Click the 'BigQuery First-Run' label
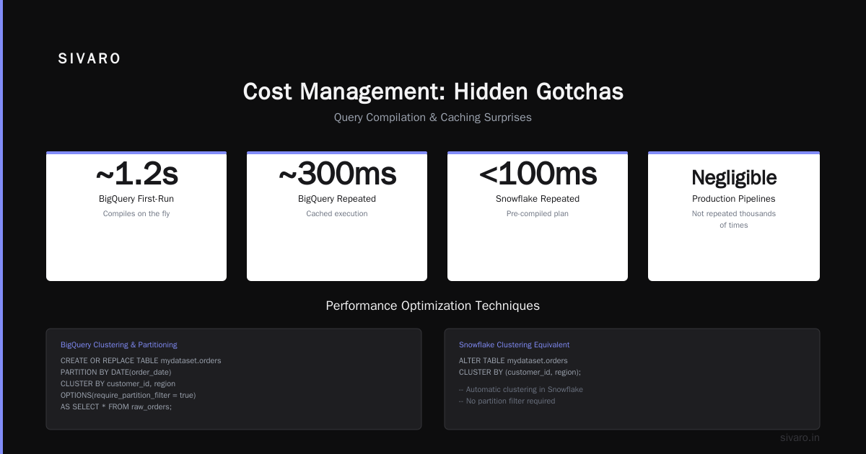This screenshot has height=454, width=866. click(136, 199)
